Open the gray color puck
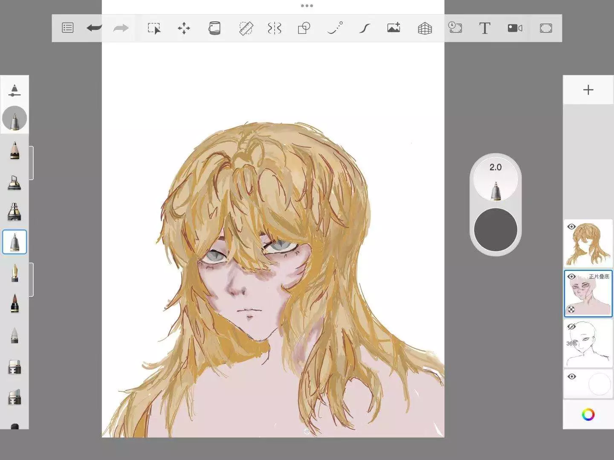Screen dimensions: 614x460 click(495, 230)
